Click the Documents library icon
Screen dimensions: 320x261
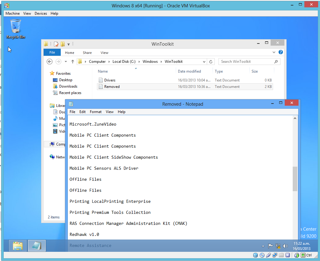tap(55, 112)
